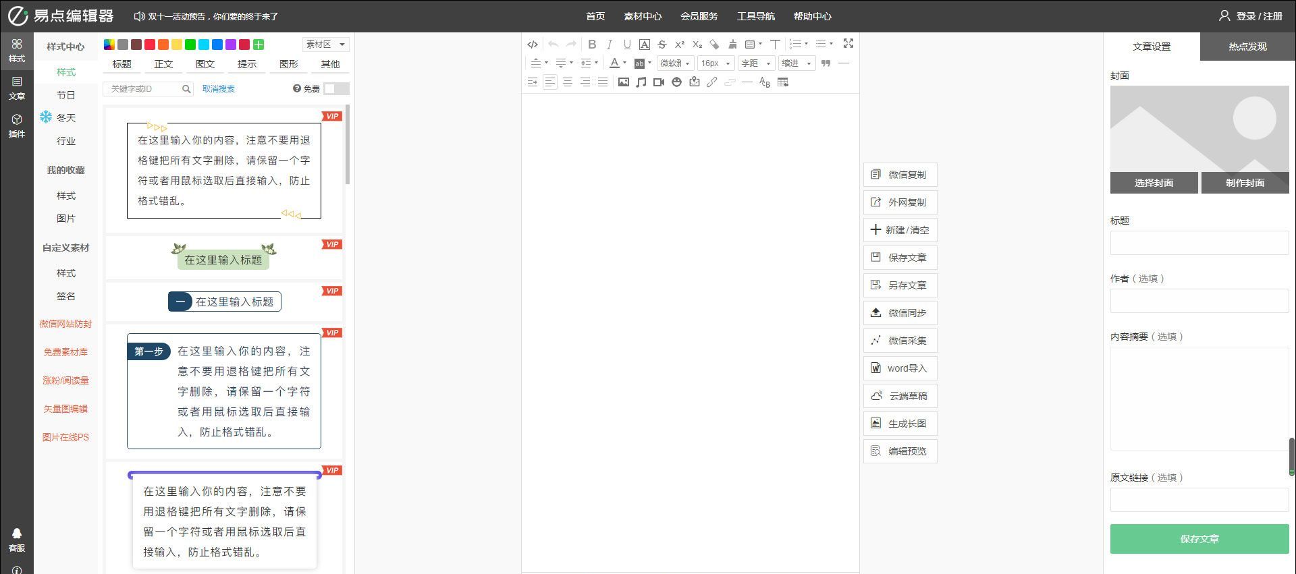Insert a map location
Screen dimensions: 1296x574
point(694,82)
